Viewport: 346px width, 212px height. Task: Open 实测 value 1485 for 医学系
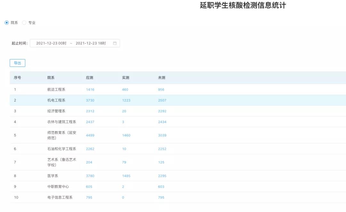(126, 176)
